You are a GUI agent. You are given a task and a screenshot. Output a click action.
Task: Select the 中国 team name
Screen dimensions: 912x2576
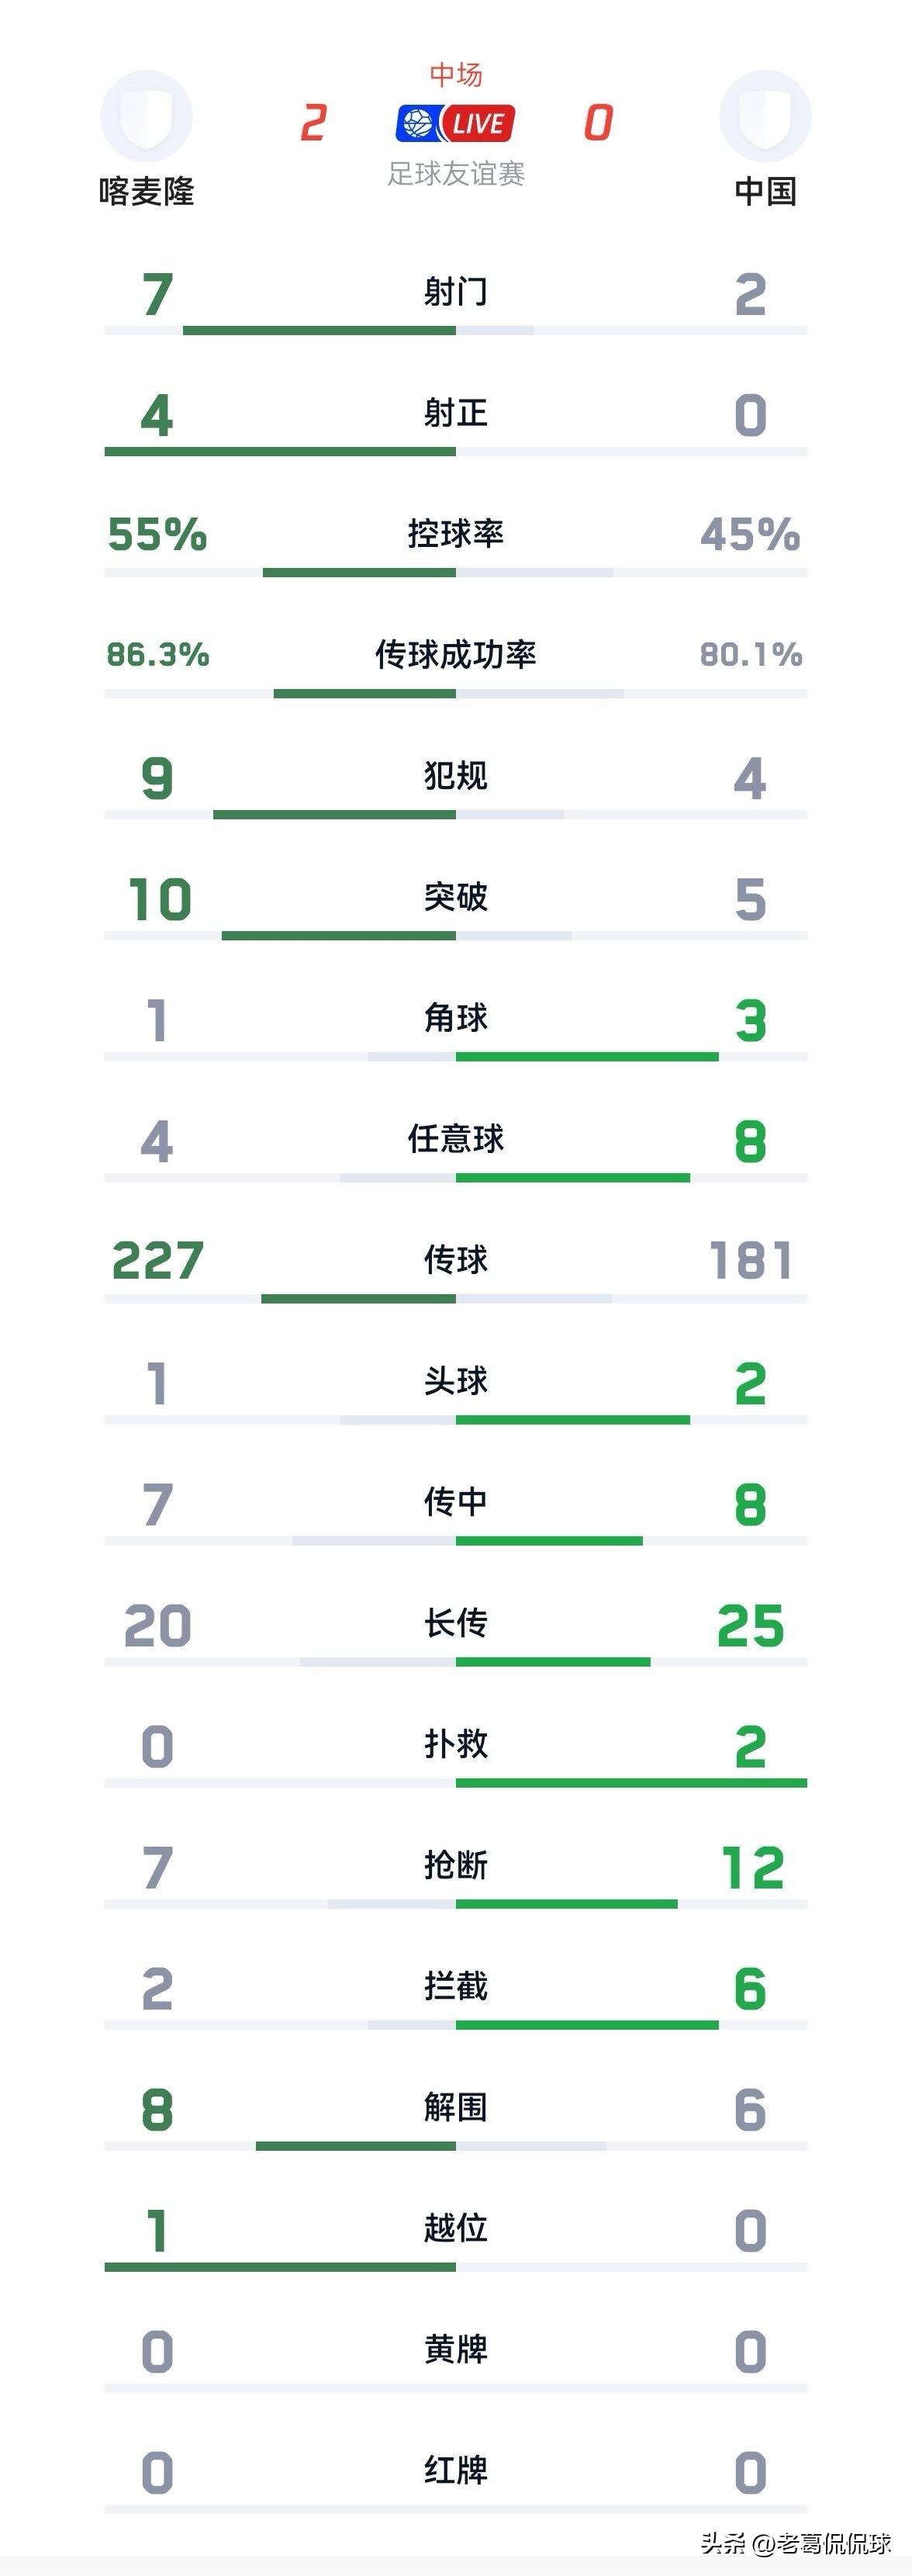[765, 191]
